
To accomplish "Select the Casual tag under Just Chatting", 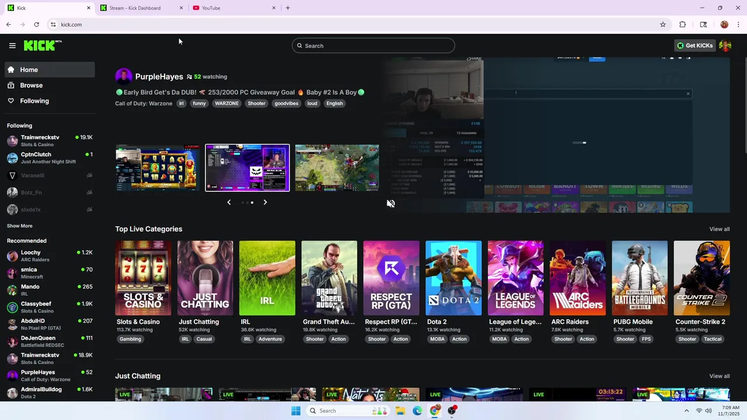I will [204, 339].
